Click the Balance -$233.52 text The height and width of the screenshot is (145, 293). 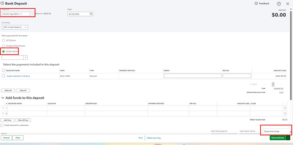click(43, 13)
